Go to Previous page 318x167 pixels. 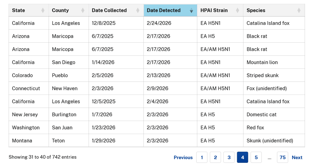[183, 157]
